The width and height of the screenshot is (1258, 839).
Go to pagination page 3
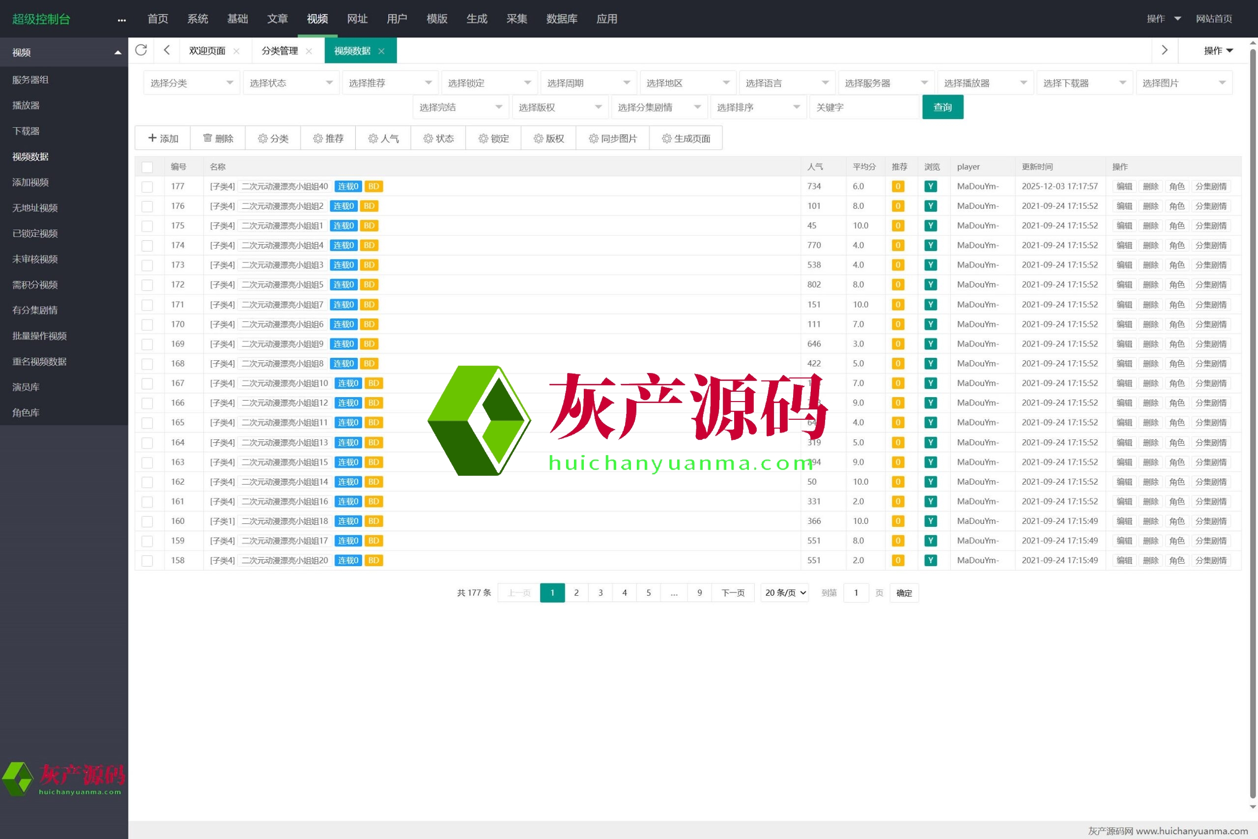(600, 593)
